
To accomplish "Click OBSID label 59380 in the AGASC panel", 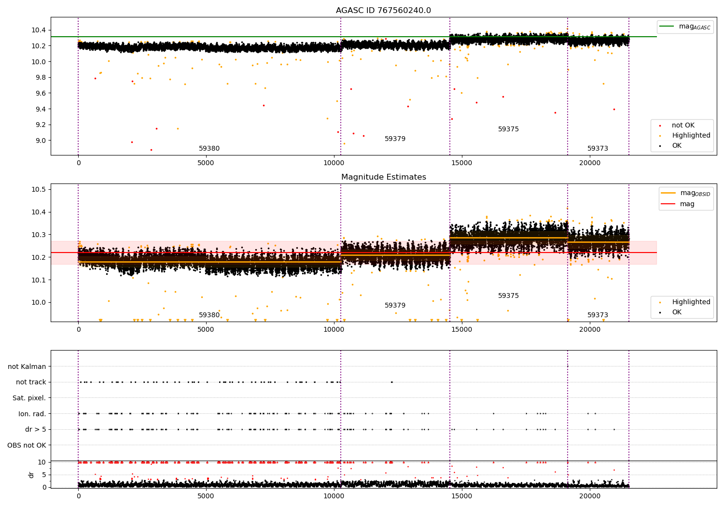I will (x=209, y=149).
